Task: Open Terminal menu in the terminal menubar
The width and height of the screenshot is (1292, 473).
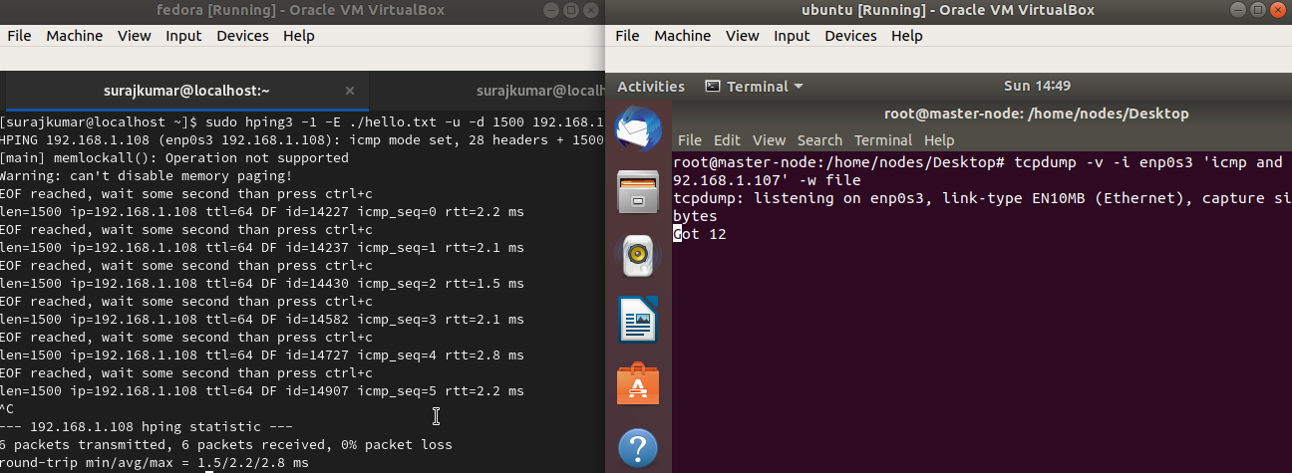Action: click(883, 140)
